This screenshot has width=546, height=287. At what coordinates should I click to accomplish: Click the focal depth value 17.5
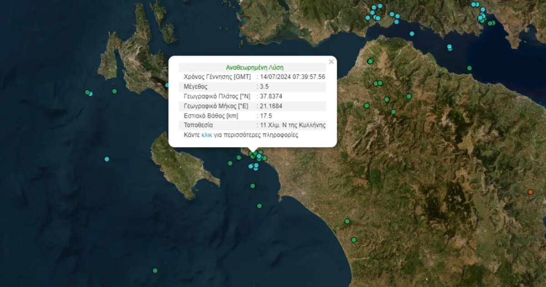[266, 116]
